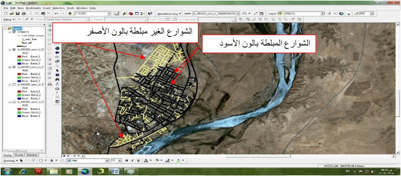Click the What's This help icon
The width and height of the screenshot is (401, 176).
(150, 14)
